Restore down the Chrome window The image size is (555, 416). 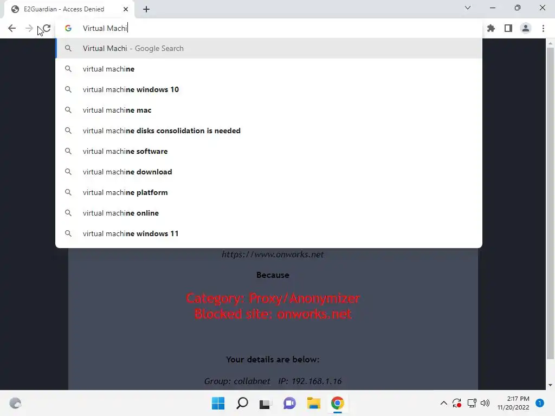click(518, 8)
